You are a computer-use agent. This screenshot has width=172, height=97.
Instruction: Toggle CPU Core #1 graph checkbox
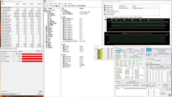pyautogui.click(x=116, y=20)
